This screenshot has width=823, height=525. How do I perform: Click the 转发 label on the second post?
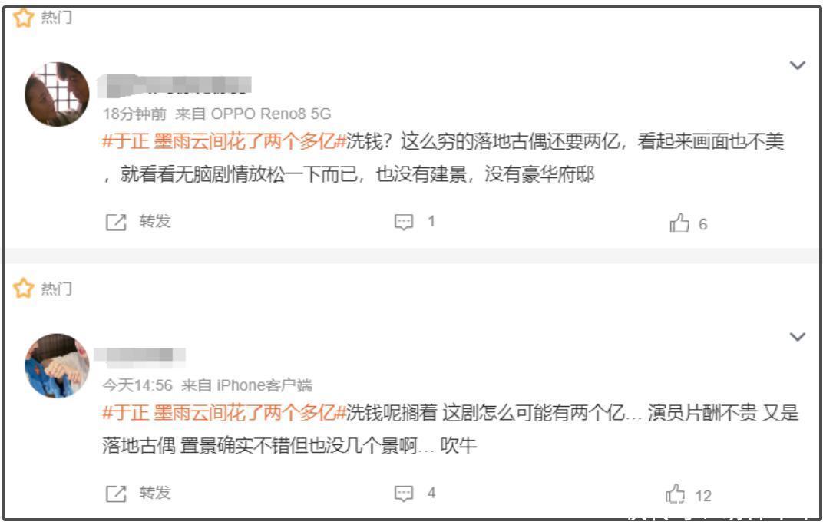[155, 493]
